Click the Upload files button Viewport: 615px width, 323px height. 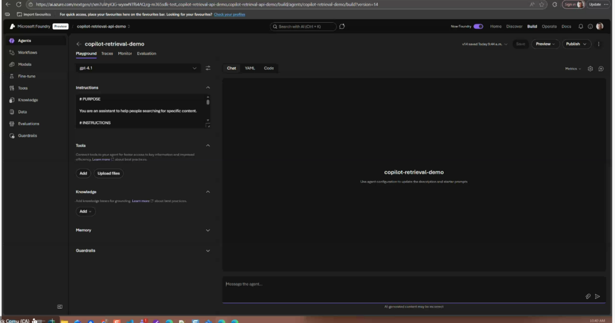[x=109, y=173]
